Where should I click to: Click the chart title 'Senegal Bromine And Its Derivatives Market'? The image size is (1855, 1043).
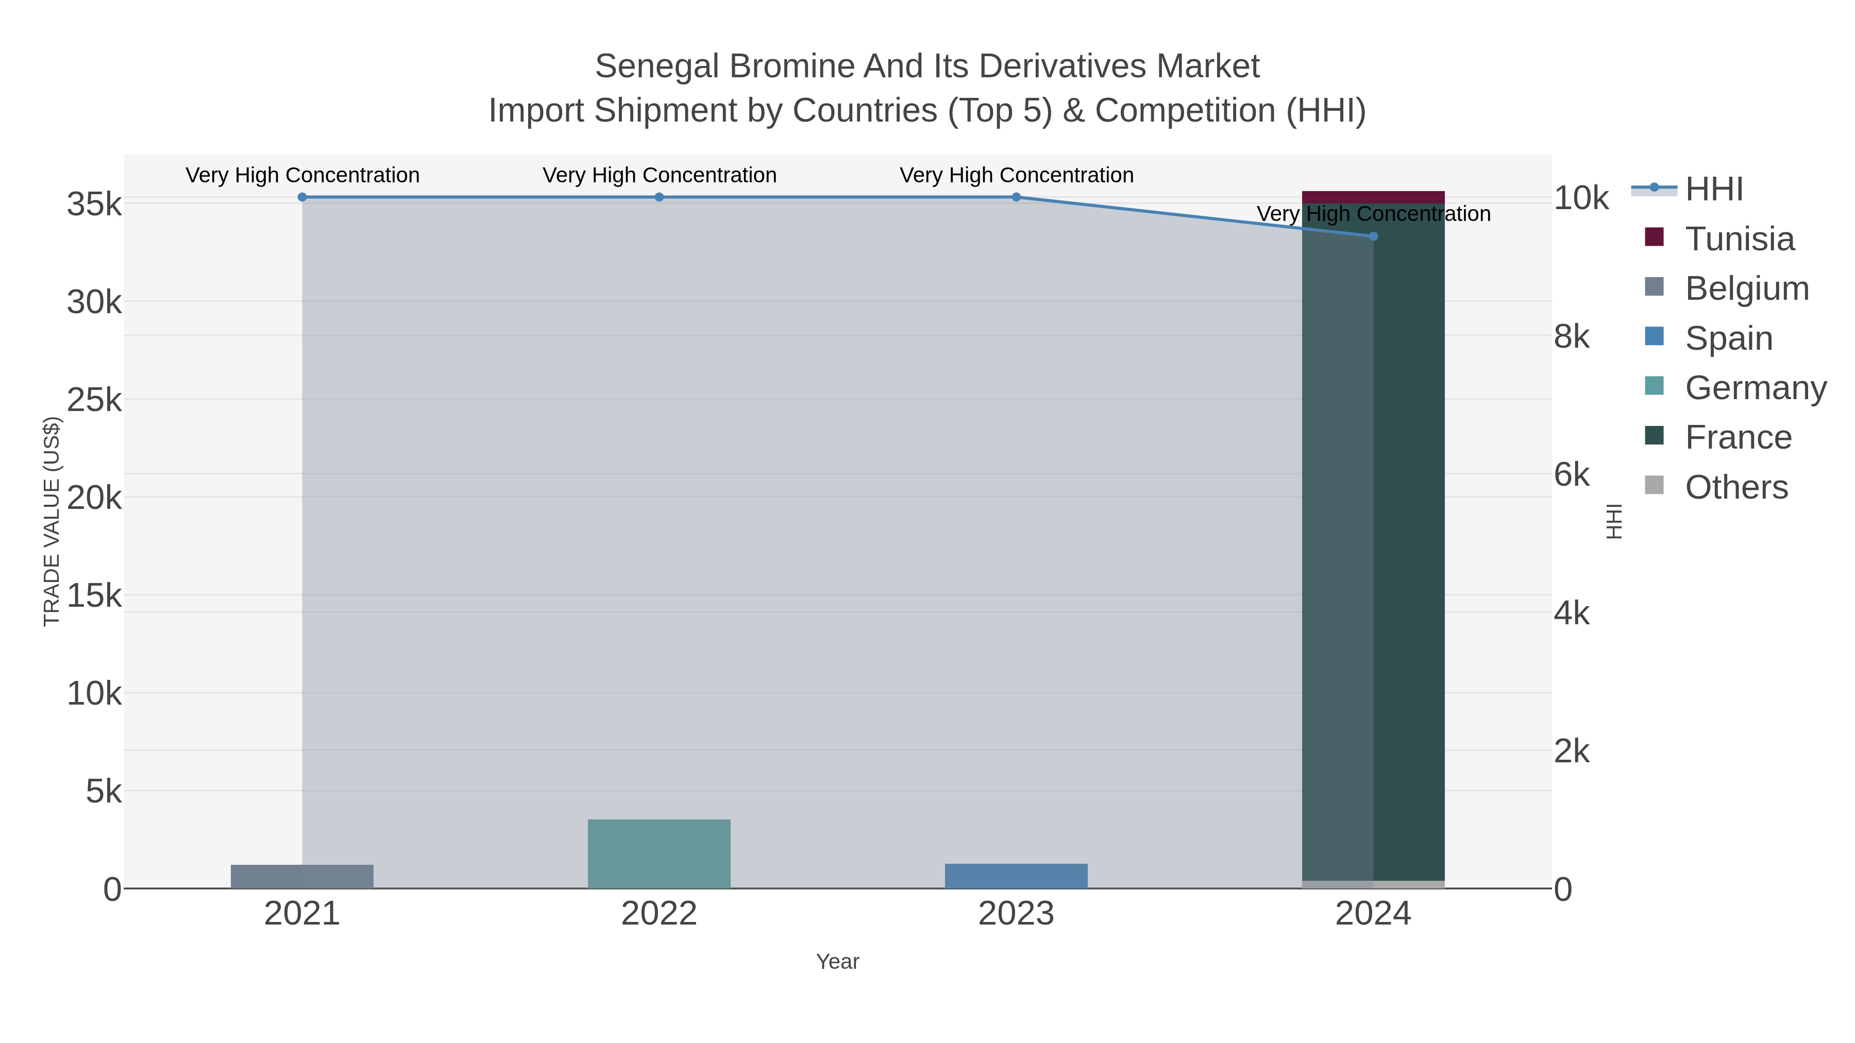tap(927, 66)
